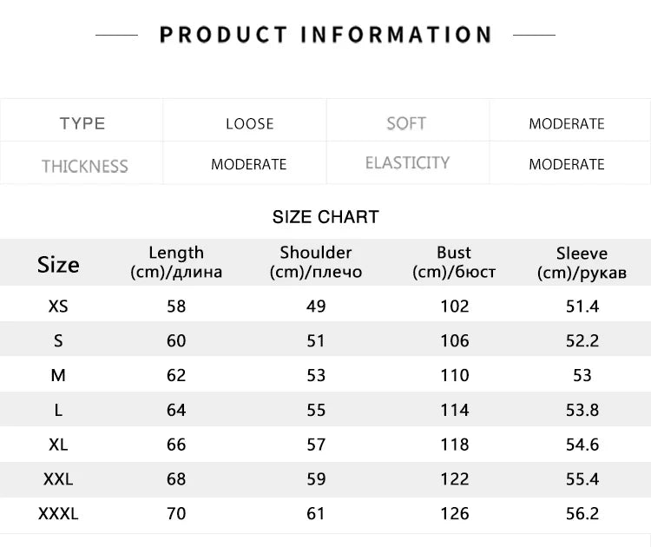Select the Bust (cm) column header
Viewport: 651px width, 547px height.
[454, 262]
